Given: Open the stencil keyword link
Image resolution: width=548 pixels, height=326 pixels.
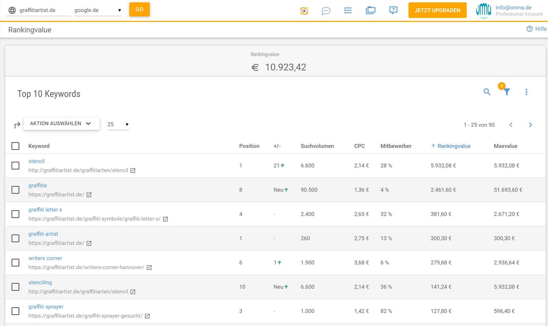Looking at the screenshot, I should (37, 161).
